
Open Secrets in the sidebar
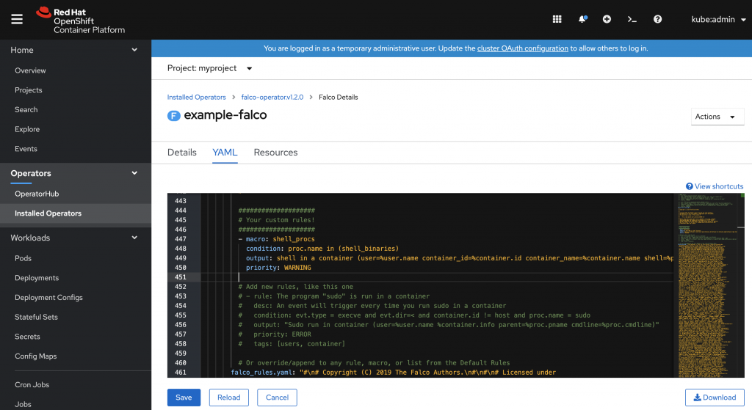27,337
